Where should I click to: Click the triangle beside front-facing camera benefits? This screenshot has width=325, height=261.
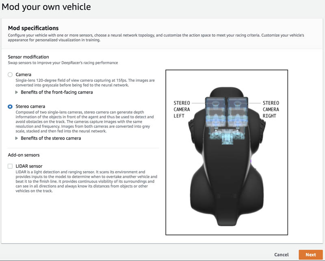pyautogui.click(x=17, y=92)
